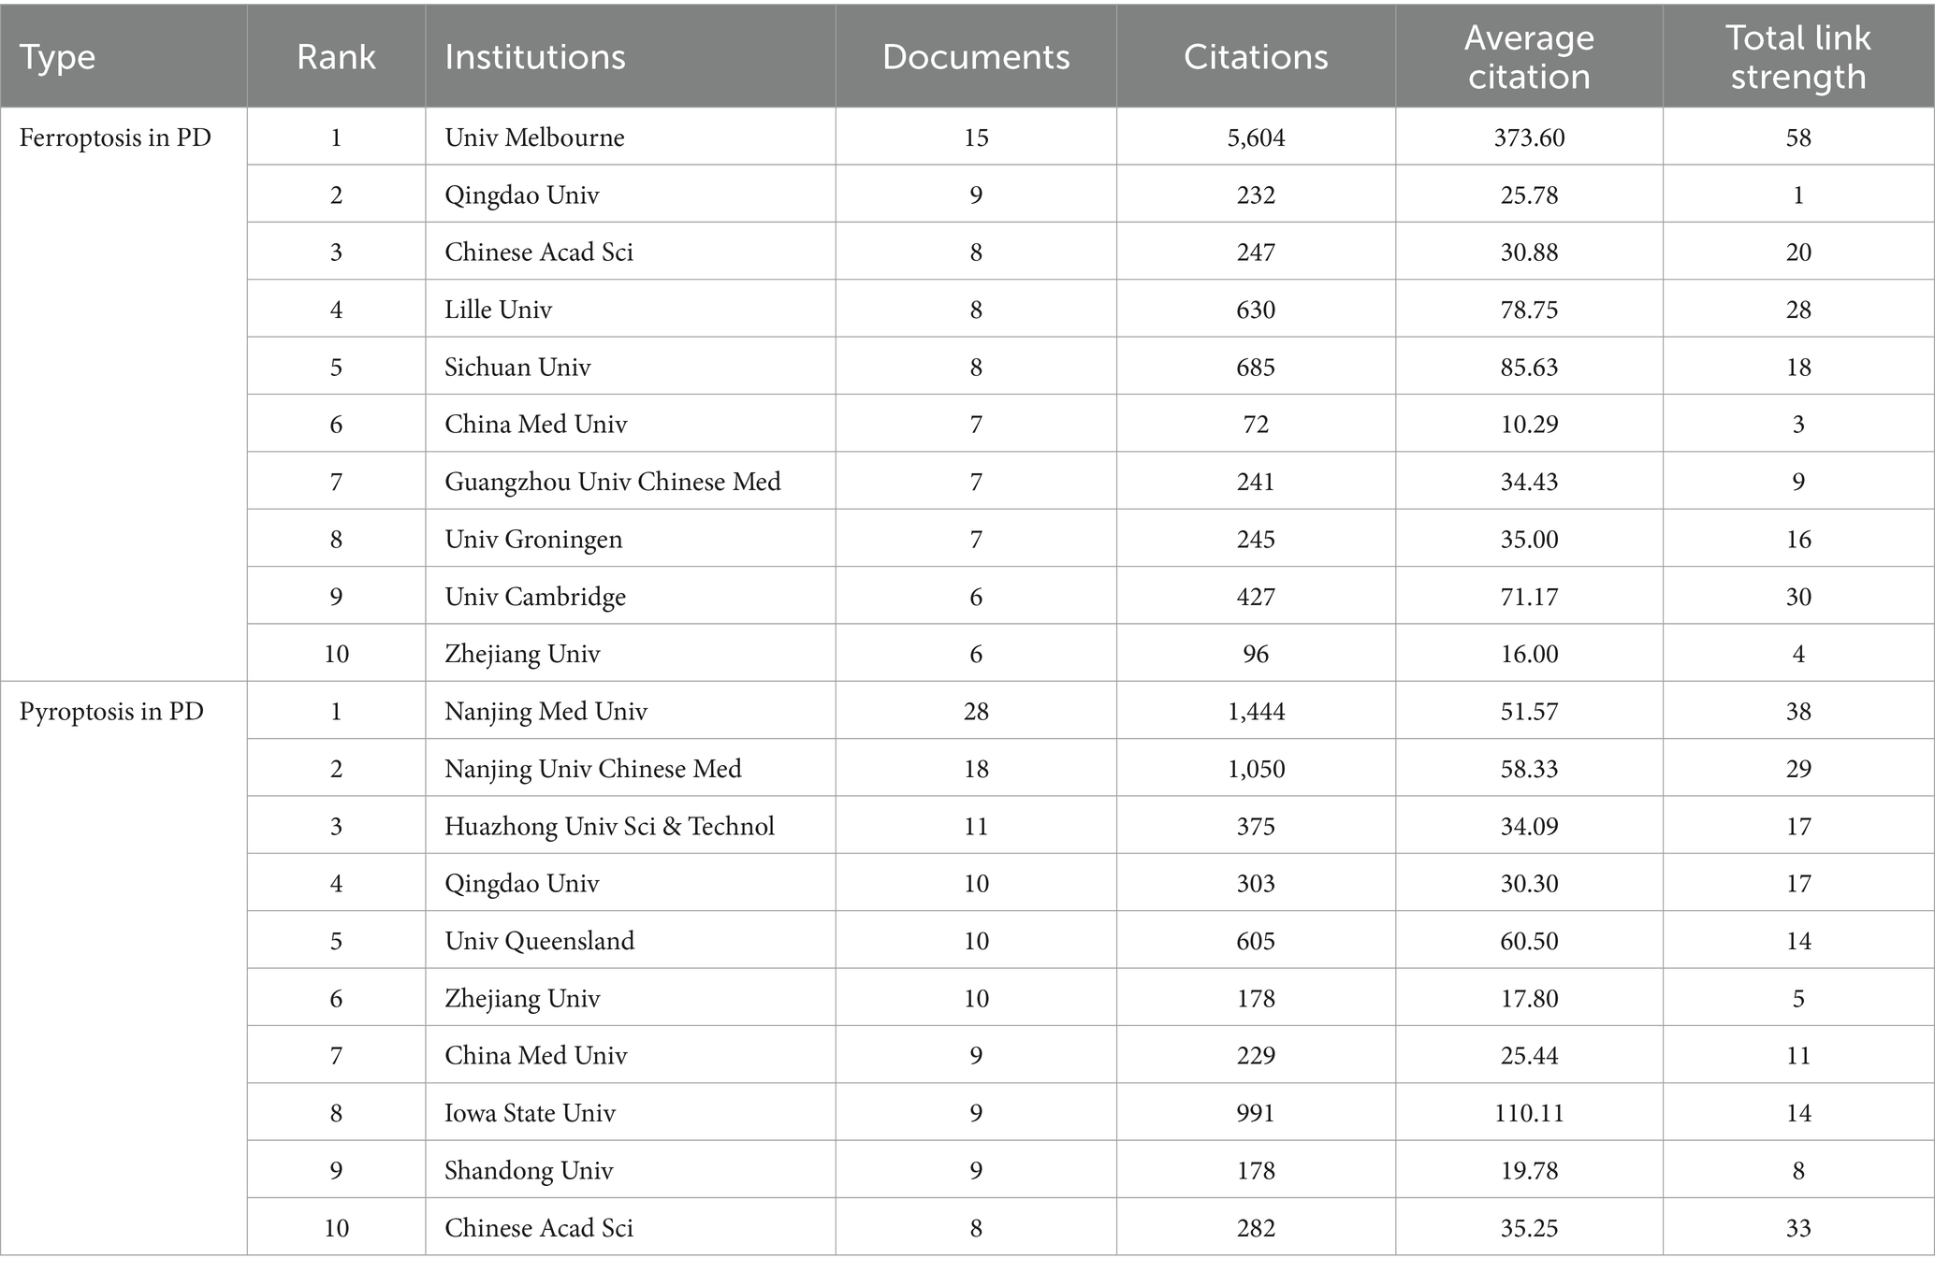Click the average citation value '25.78'

(x=1529, y=195)
